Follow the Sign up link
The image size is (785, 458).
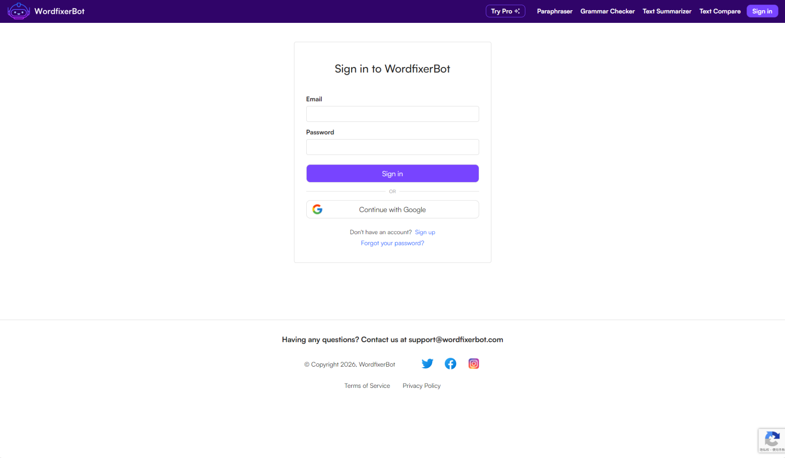click(425, 232)
